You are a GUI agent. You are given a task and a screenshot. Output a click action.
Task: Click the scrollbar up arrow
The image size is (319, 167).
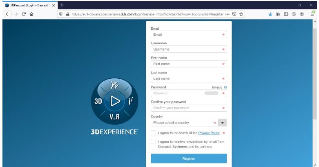tap(315, 22)
